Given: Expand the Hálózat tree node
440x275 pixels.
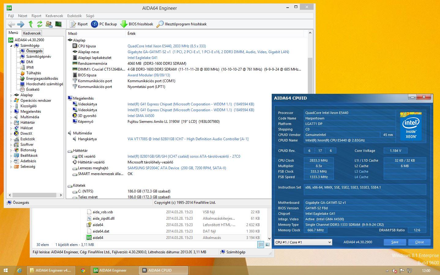Looking at the screenshot, I should pos(11,128).
